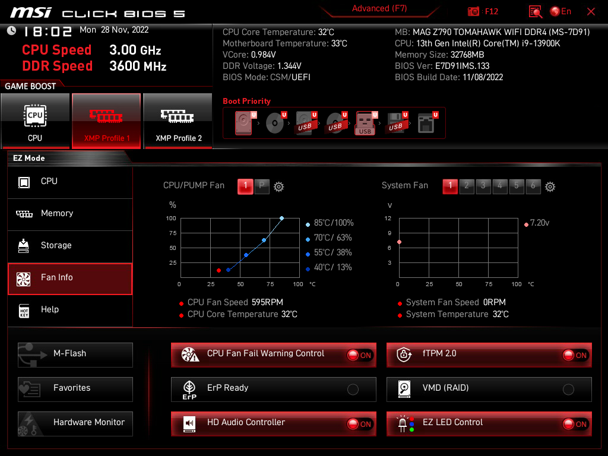Disable XMP Profile 1
The image size is (608, 456).
(x=106, y=121)
